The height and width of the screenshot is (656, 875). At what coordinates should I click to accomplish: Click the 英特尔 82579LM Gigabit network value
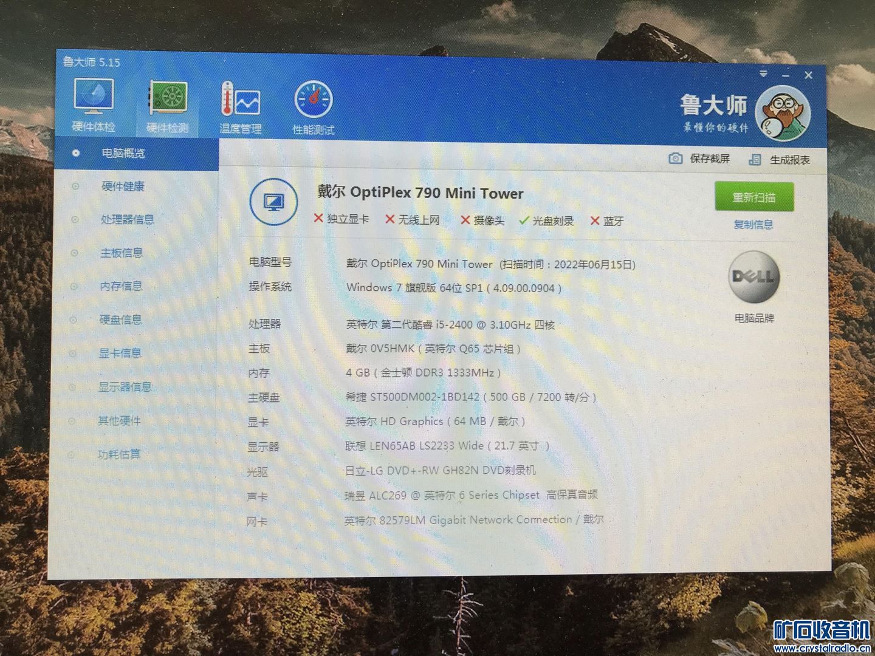point(474,520)
